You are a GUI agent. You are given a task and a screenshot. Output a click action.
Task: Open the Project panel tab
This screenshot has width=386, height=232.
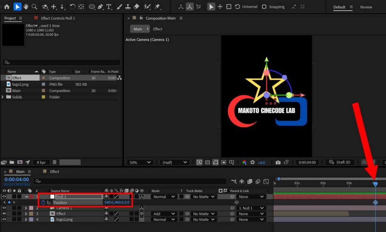pyautogui.click(x=10, y=18)
